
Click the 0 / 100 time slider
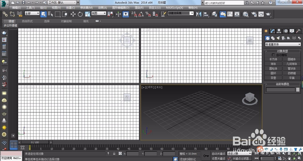(35, 142)
